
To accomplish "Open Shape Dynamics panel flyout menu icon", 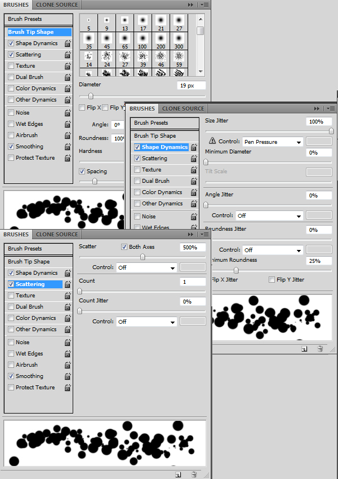I will pos(331,109).
